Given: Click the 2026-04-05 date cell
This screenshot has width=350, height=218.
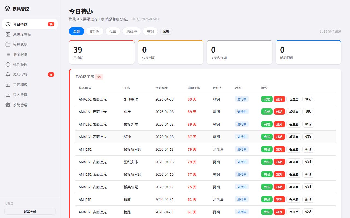Looking at the screenshot, I should point(165,137).
